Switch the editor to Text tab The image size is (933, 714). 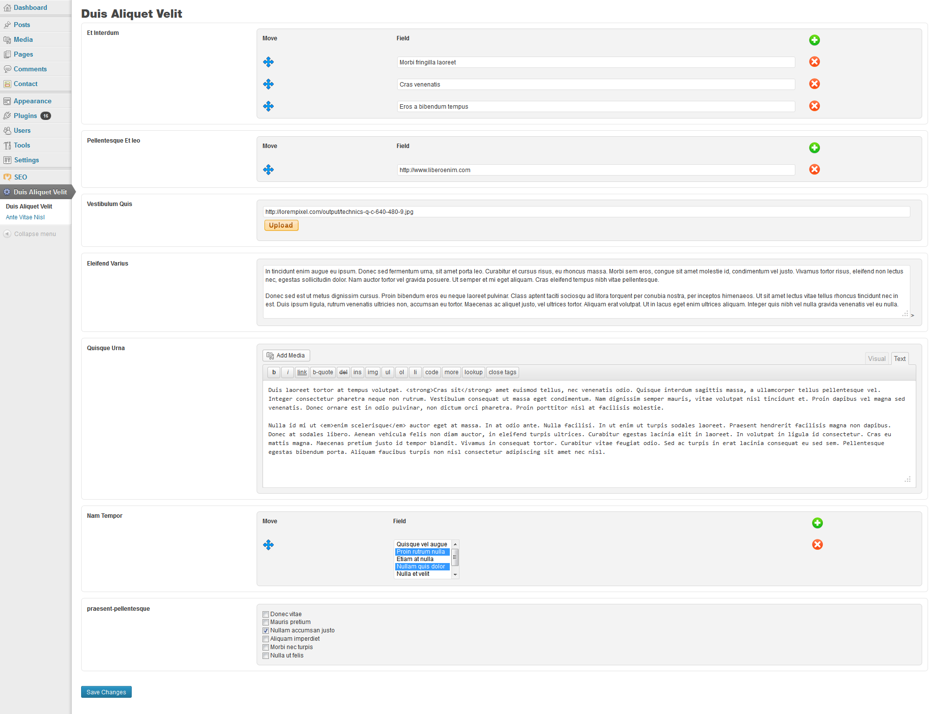(900, 358)
